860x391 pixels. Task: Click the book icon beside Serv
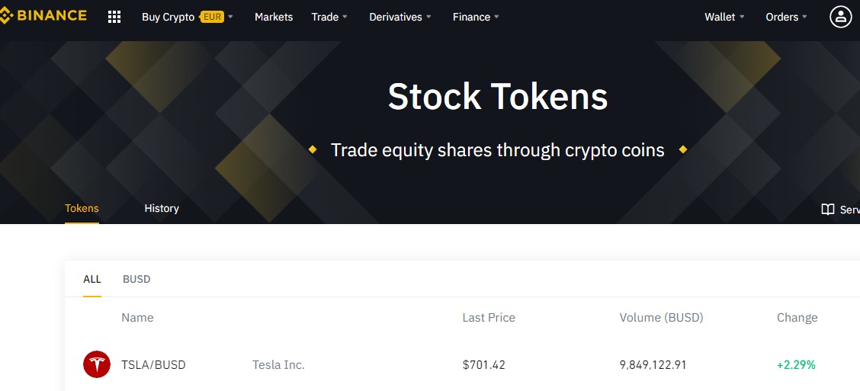pyautogui.click(x=828, y=209)
